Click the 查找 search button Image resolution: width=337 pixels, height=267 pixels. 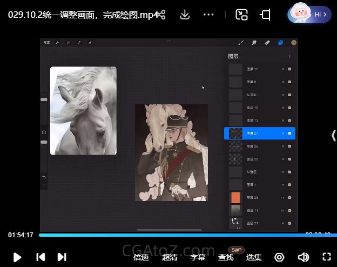pyautogui.click(x=226, y=257)
